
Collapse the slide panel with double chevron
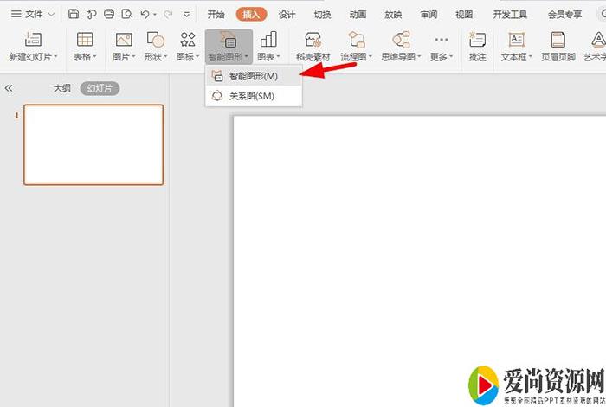9,88
